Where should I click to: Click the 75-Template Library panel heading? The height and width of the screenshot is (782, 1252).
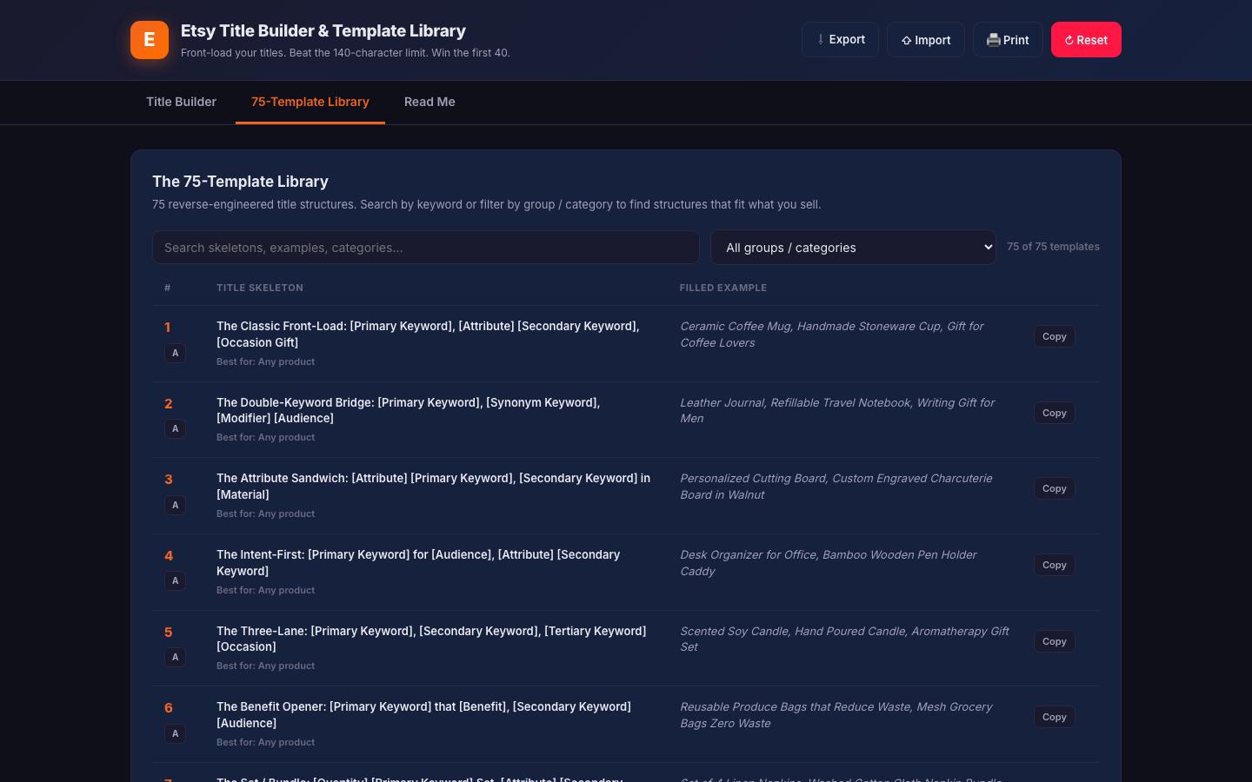coord(240,182)
